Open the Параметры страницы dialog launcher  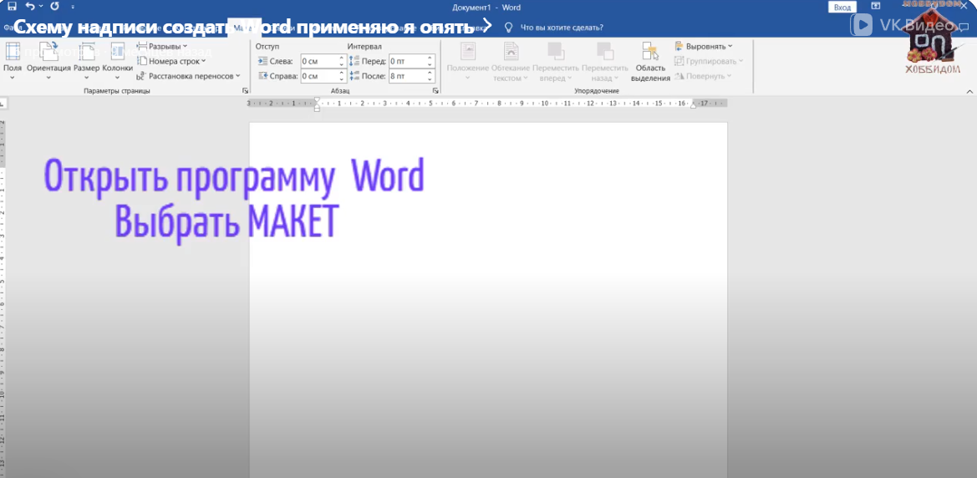pyautogui.click(x=245, y=91)
